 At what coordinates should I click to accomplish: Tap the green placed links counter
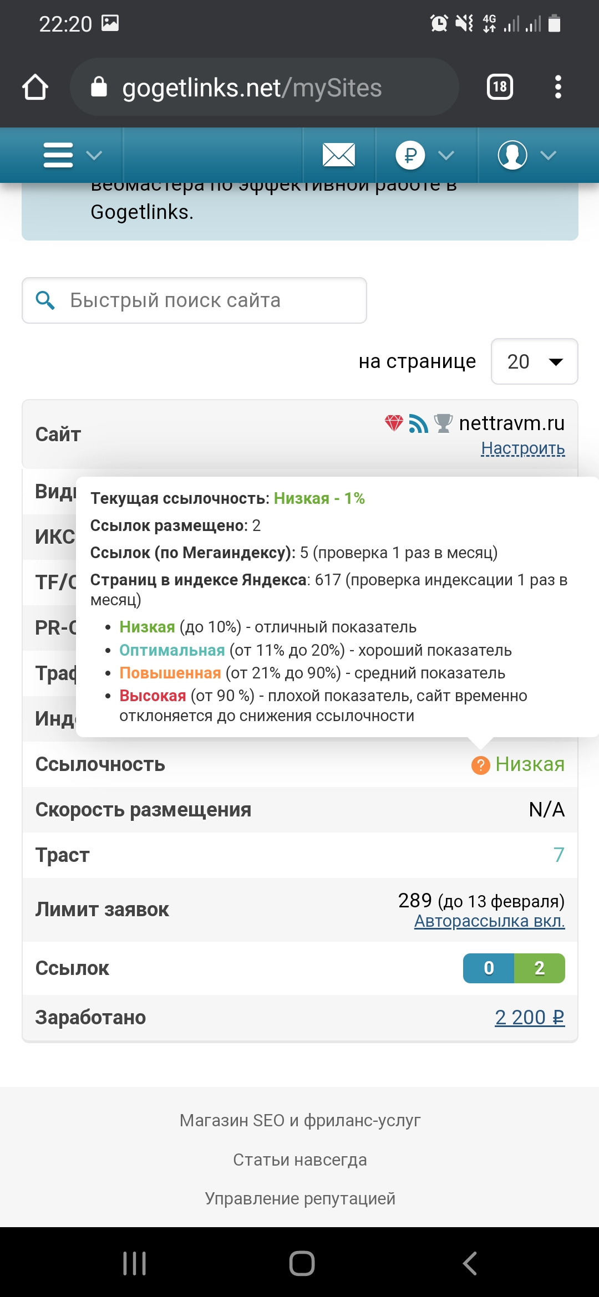[539, 968]
